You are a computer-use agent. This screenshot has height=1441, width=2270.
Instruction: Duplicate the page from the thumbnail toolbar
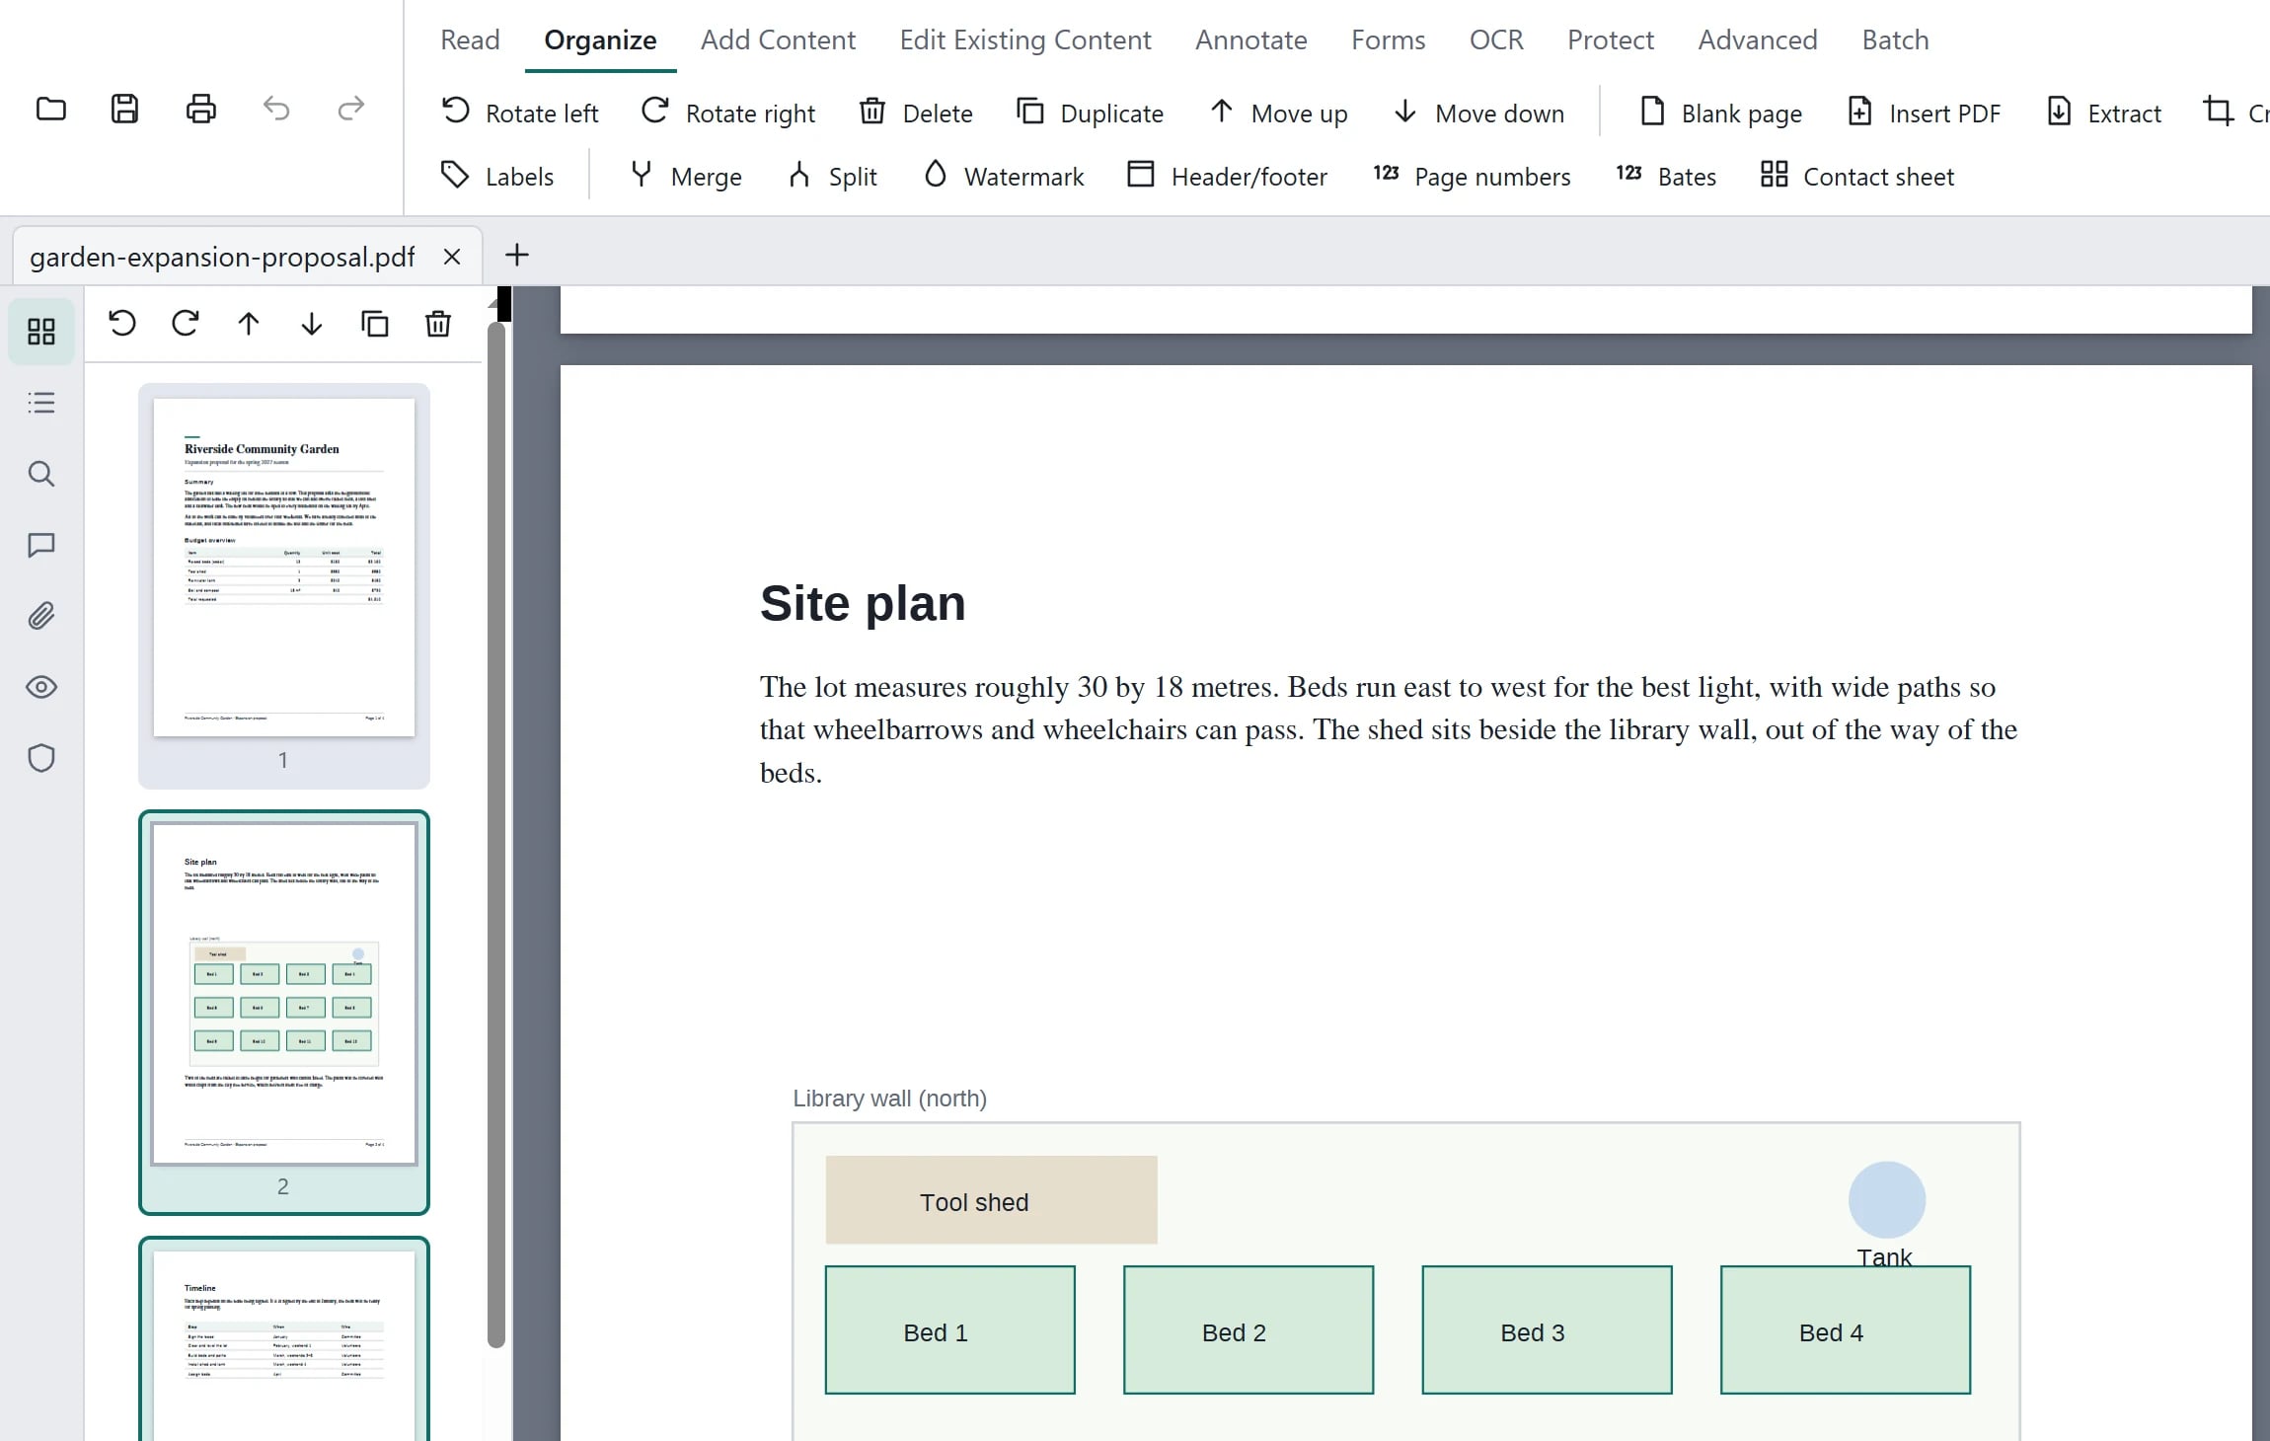click(375, 324)
